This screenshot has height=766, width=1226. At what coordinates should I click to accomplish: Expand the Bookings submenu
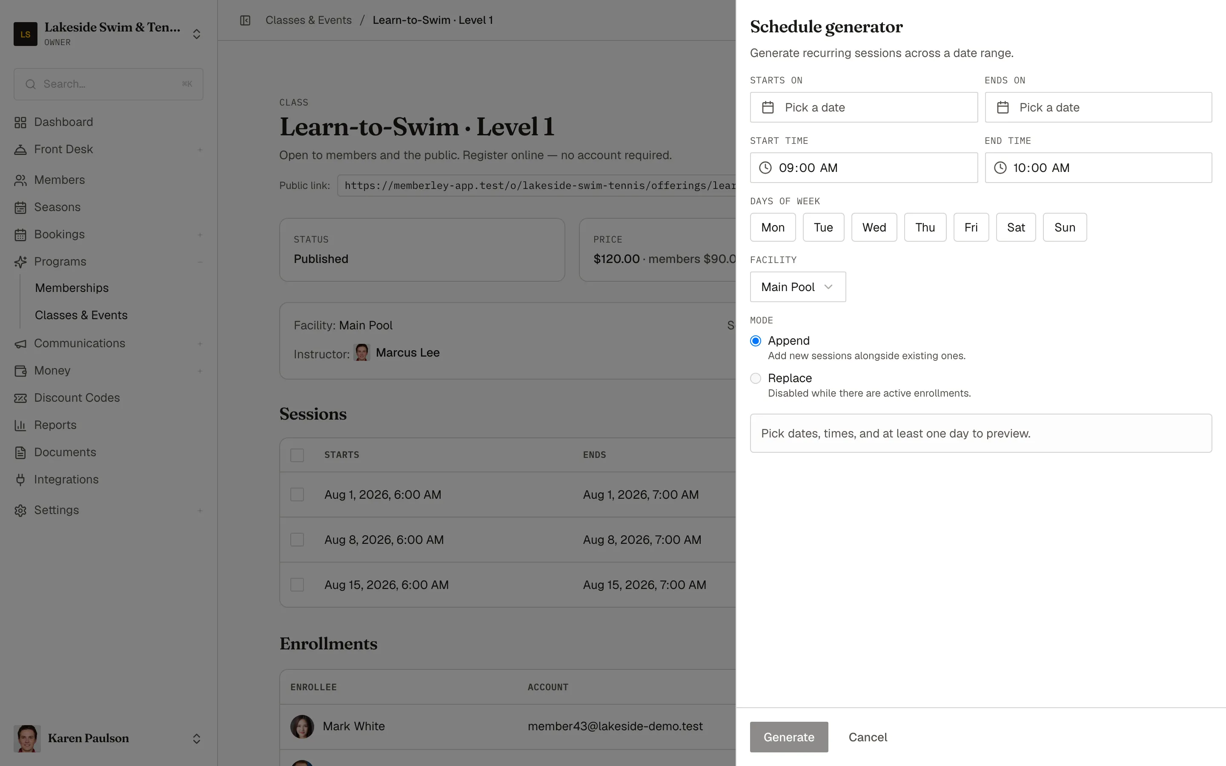pyautogui.click(x=200, y=234)
